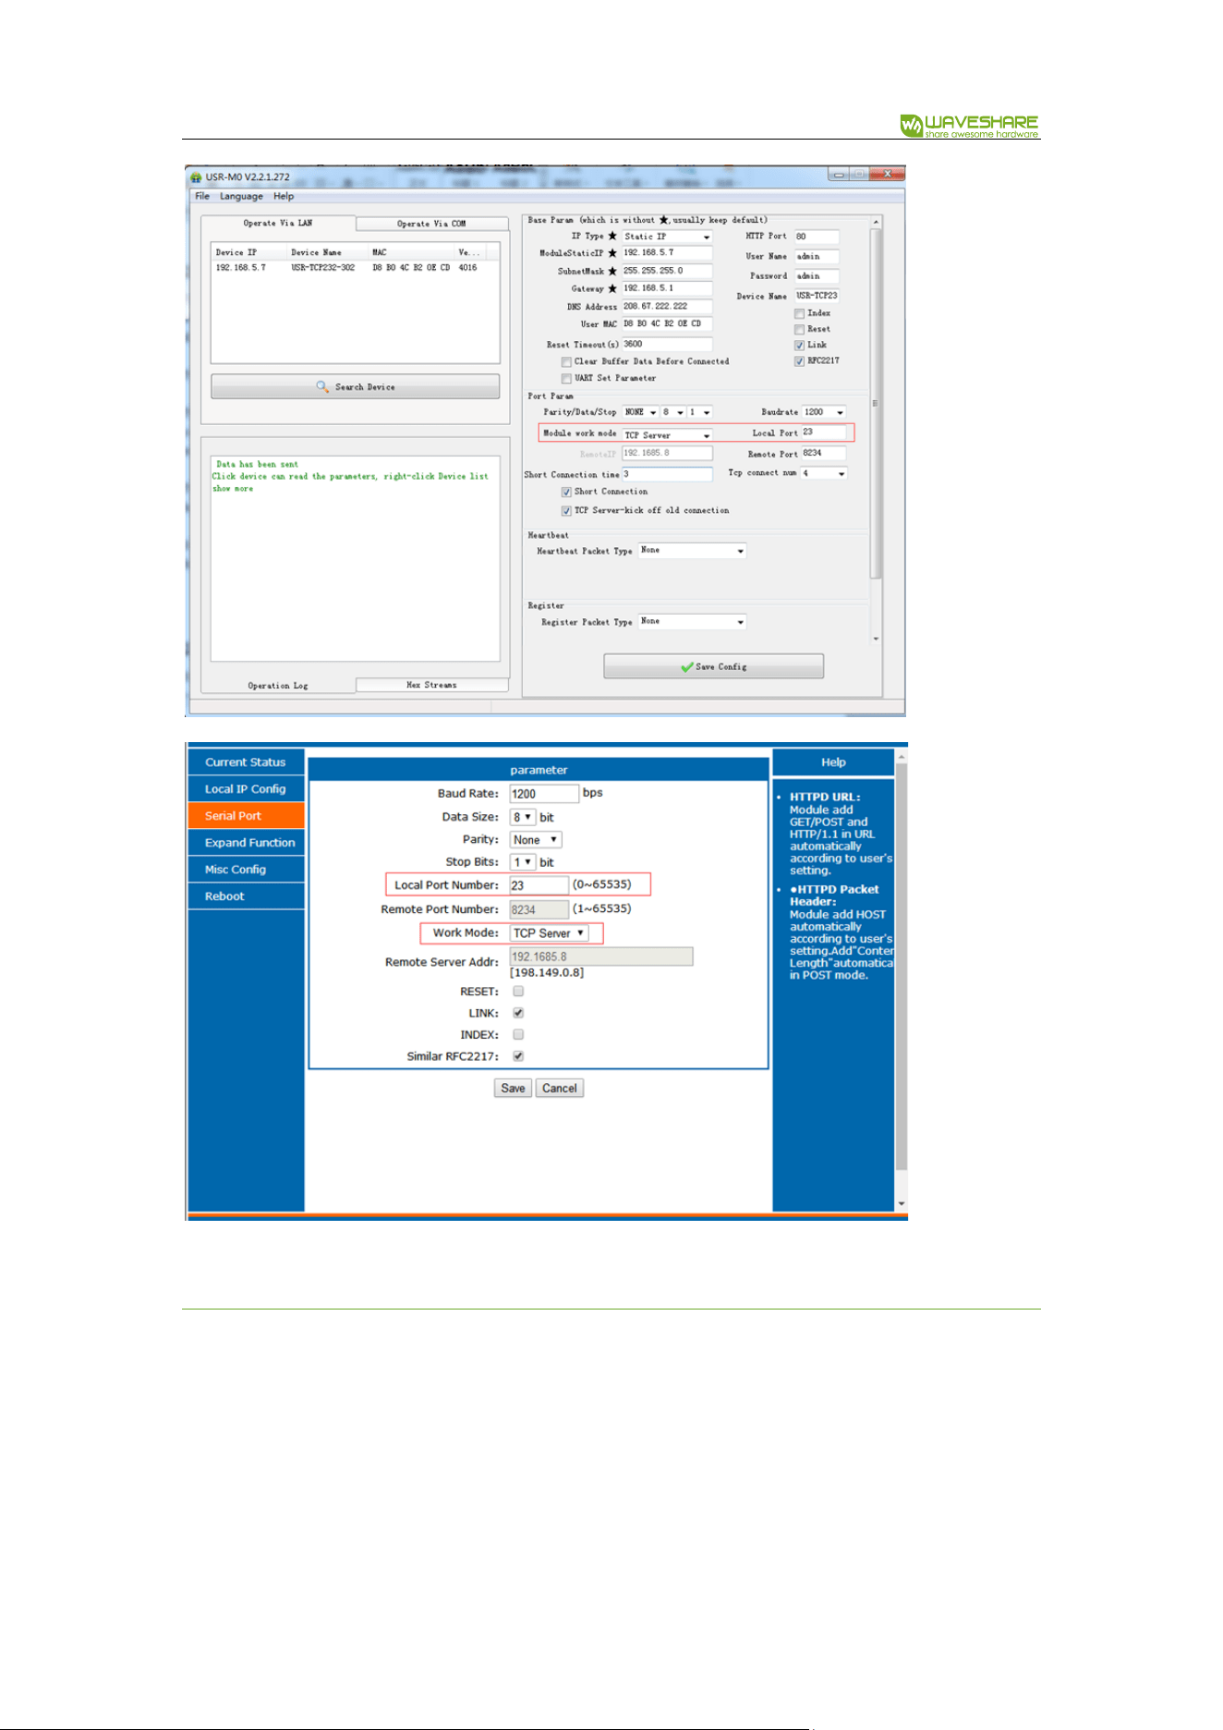Screen dimensions: 1223x1730
Task: Toggle the RFC2217 checkbox in USR-M0
Action: pyautogui.click(x=799, y=361)
